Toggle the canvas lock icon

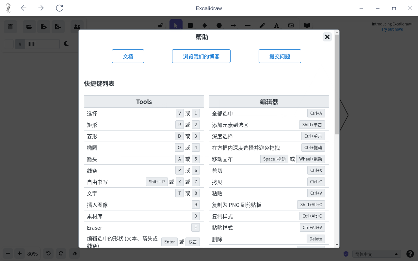coord(161,25)
